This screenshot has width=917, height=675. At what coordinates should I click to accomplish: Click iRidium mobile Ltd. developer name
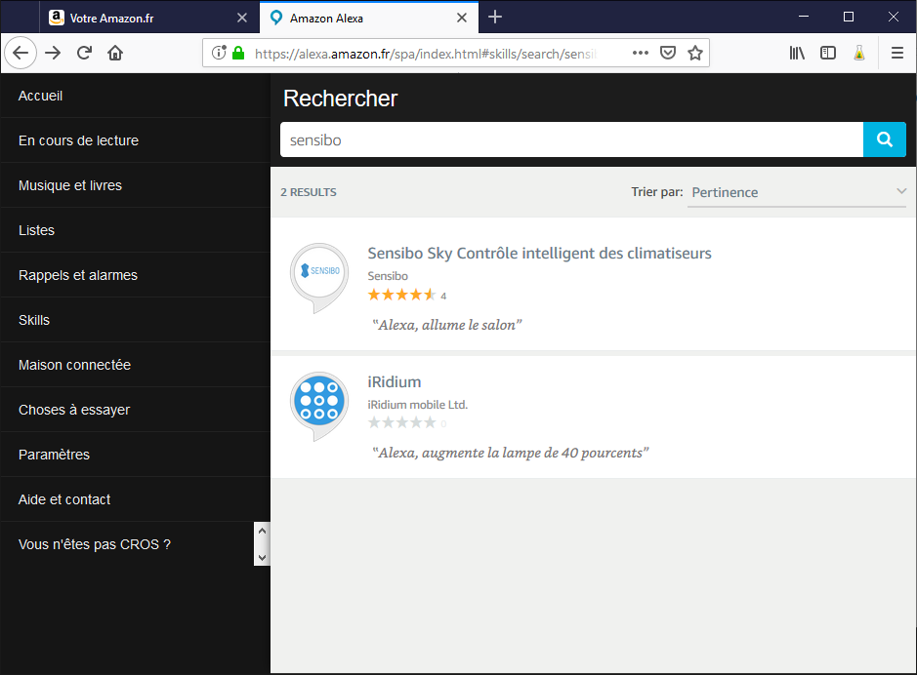pos(418,405)
